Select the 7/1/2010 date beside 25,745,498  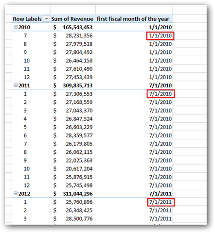161,185
